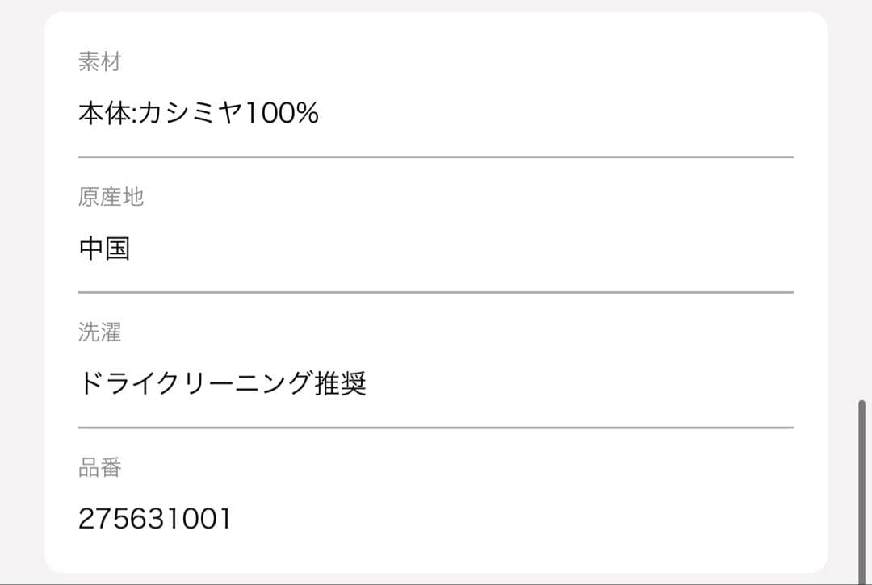This screenshot has width=872, height=585.
Task: Click the vertical scrollbar thumb
Action: point(862,484)
